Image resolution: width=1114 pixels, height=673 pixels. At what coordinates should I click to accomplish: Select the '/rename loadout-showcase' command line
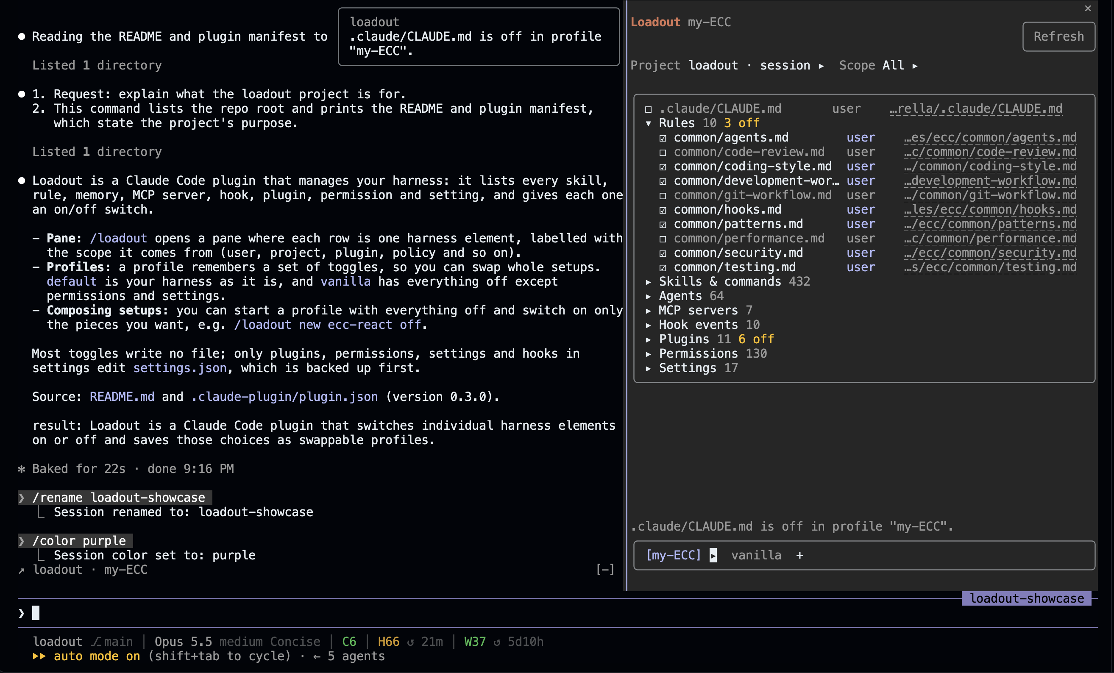click(115, 498)
